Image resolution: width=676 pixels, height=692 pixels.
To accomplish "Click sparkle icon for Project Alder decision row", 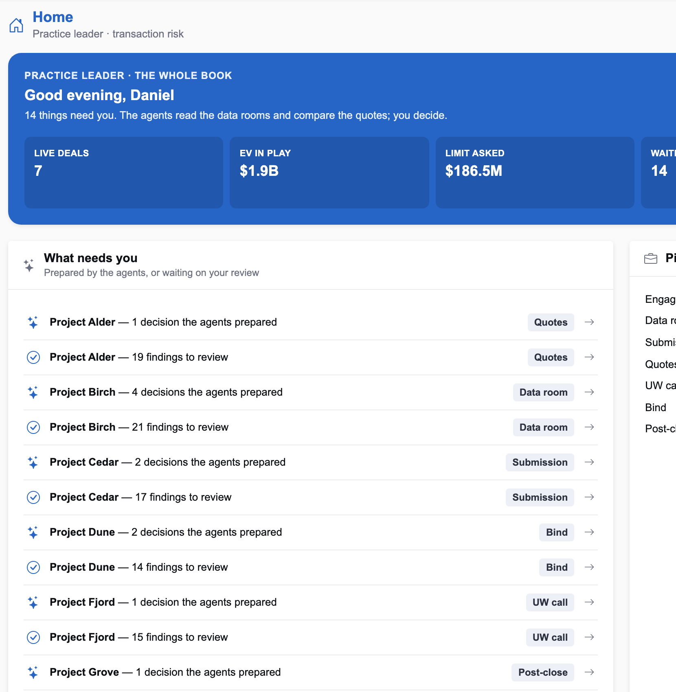I will point(33,322).
